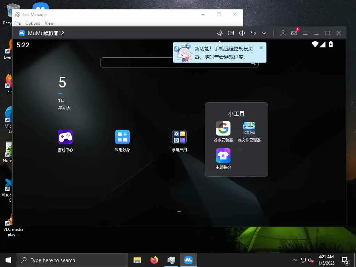356x267 pixels.
Task: Click the Android battery status icon
Action: click(331, 44)
